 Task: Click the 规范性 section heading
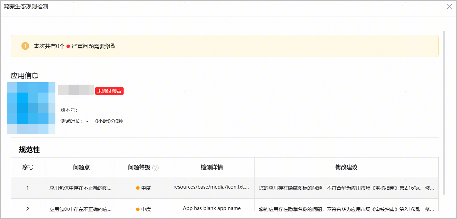pyautogui.click(x=29, y=150)
